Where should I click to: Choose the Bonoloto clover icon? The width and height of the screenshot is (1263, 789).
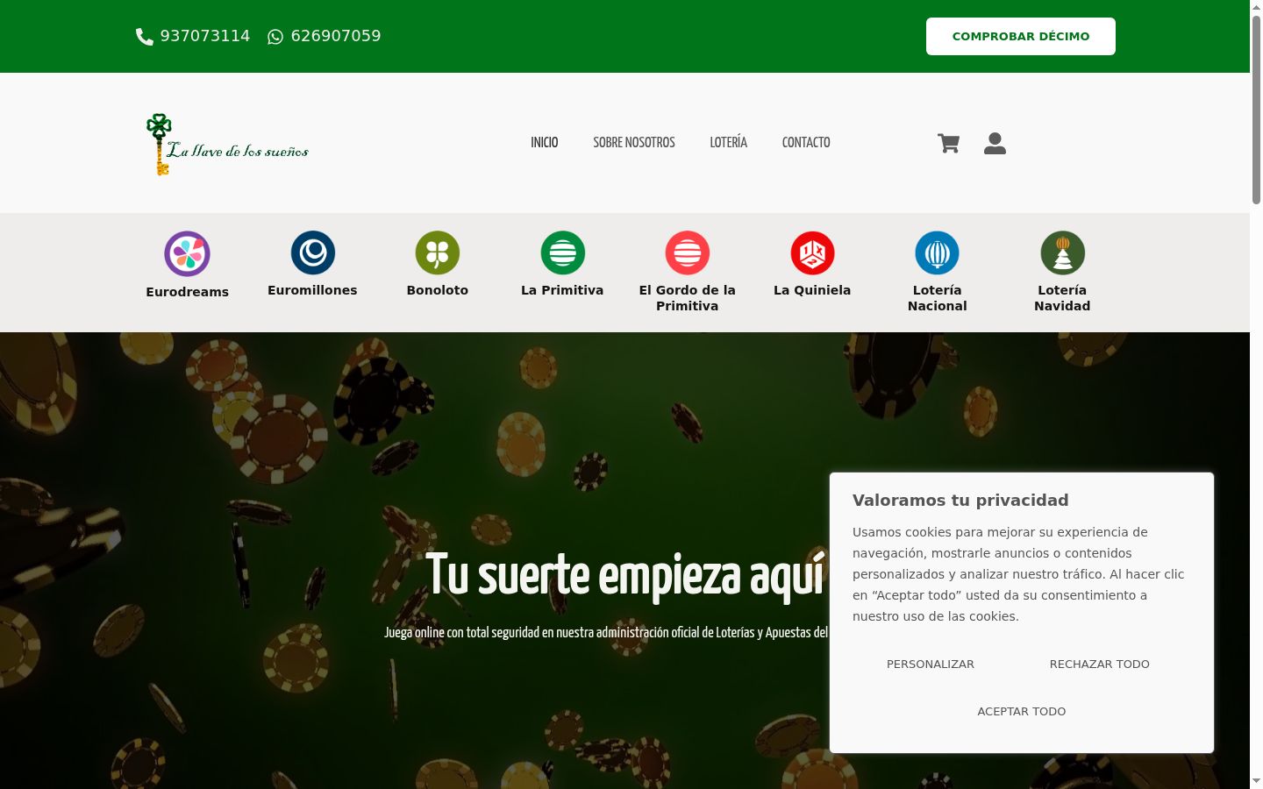(x=438, y=252)
